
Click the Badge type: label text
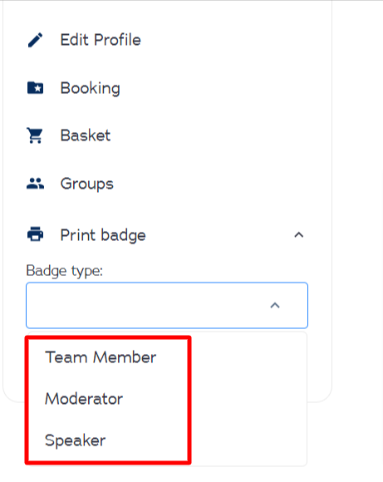pyautogui.click(x=64, y=271)
